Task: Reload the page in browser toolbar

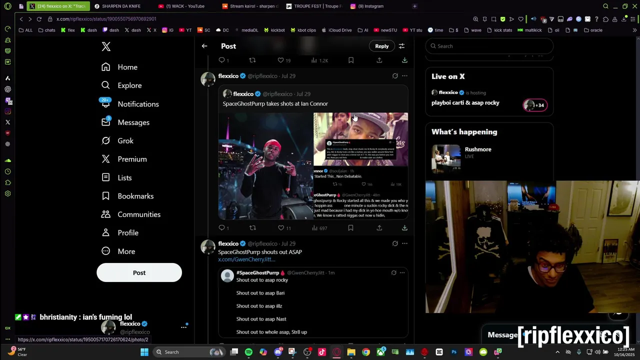Action: coord(39,19)
